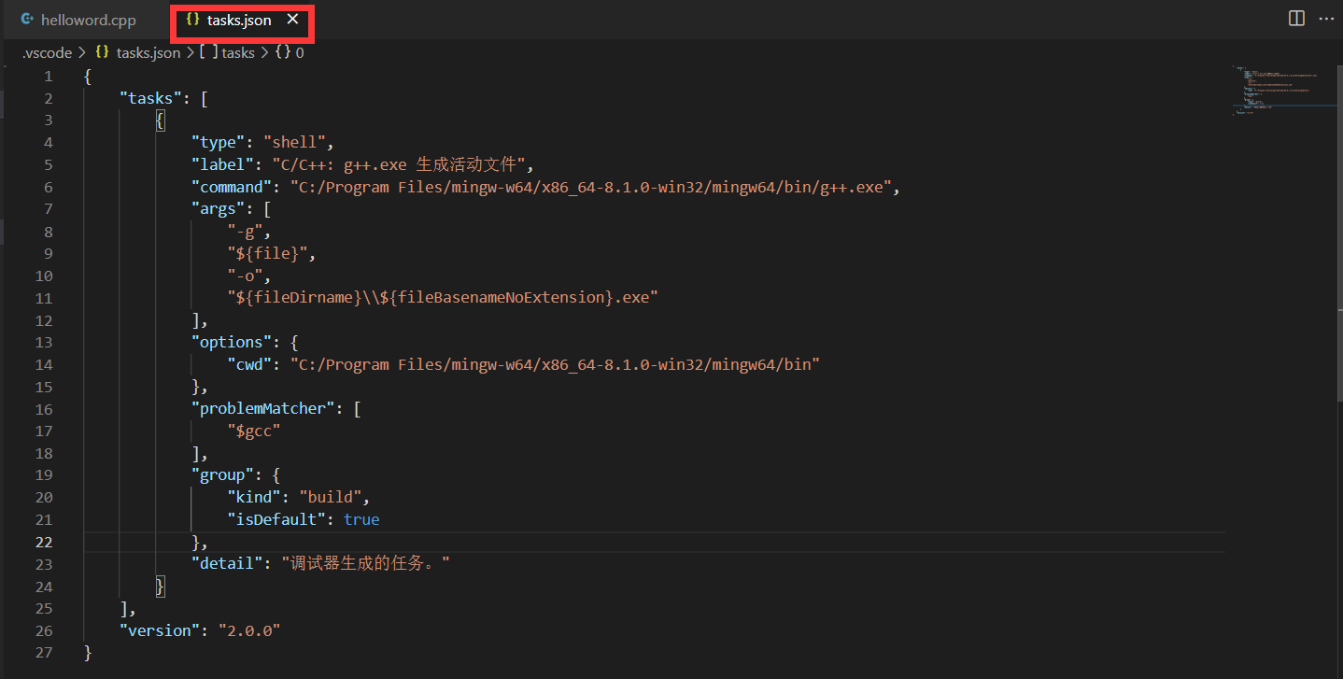The height and width of the screenshot is (679, 1343).
Task: Close the tasks.json tab
Action: (292, 19)
